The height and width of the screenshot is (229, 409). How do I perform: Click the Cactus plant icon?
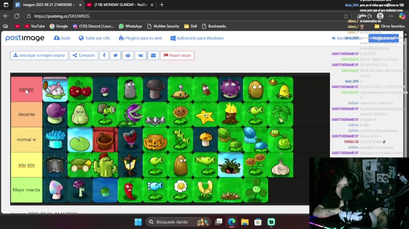(105, 165)
